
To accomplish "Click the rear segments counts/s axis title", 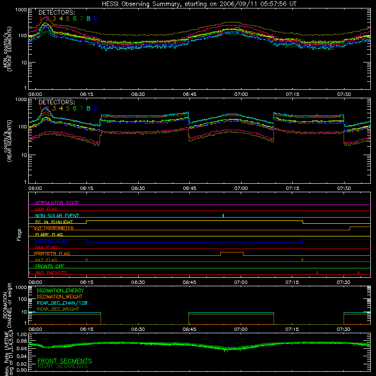I will tap(7, 141).
